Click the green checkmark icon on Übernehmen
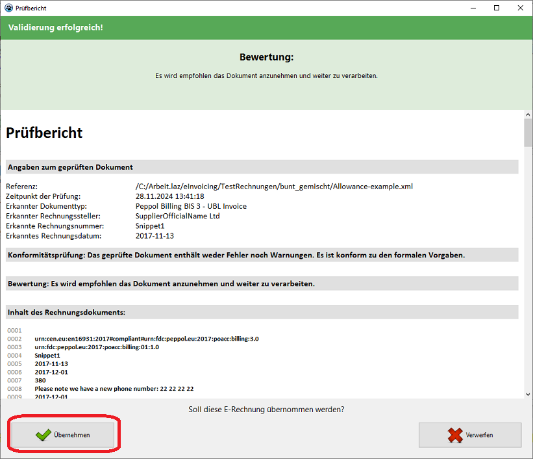The image size is (533, 459). click(43, 435)
